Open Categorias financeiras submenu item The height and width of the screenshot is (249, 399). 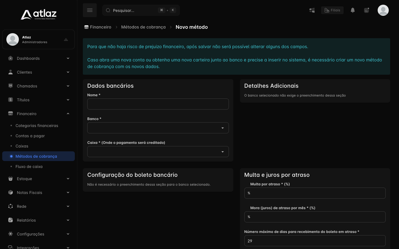click(39, 126)
